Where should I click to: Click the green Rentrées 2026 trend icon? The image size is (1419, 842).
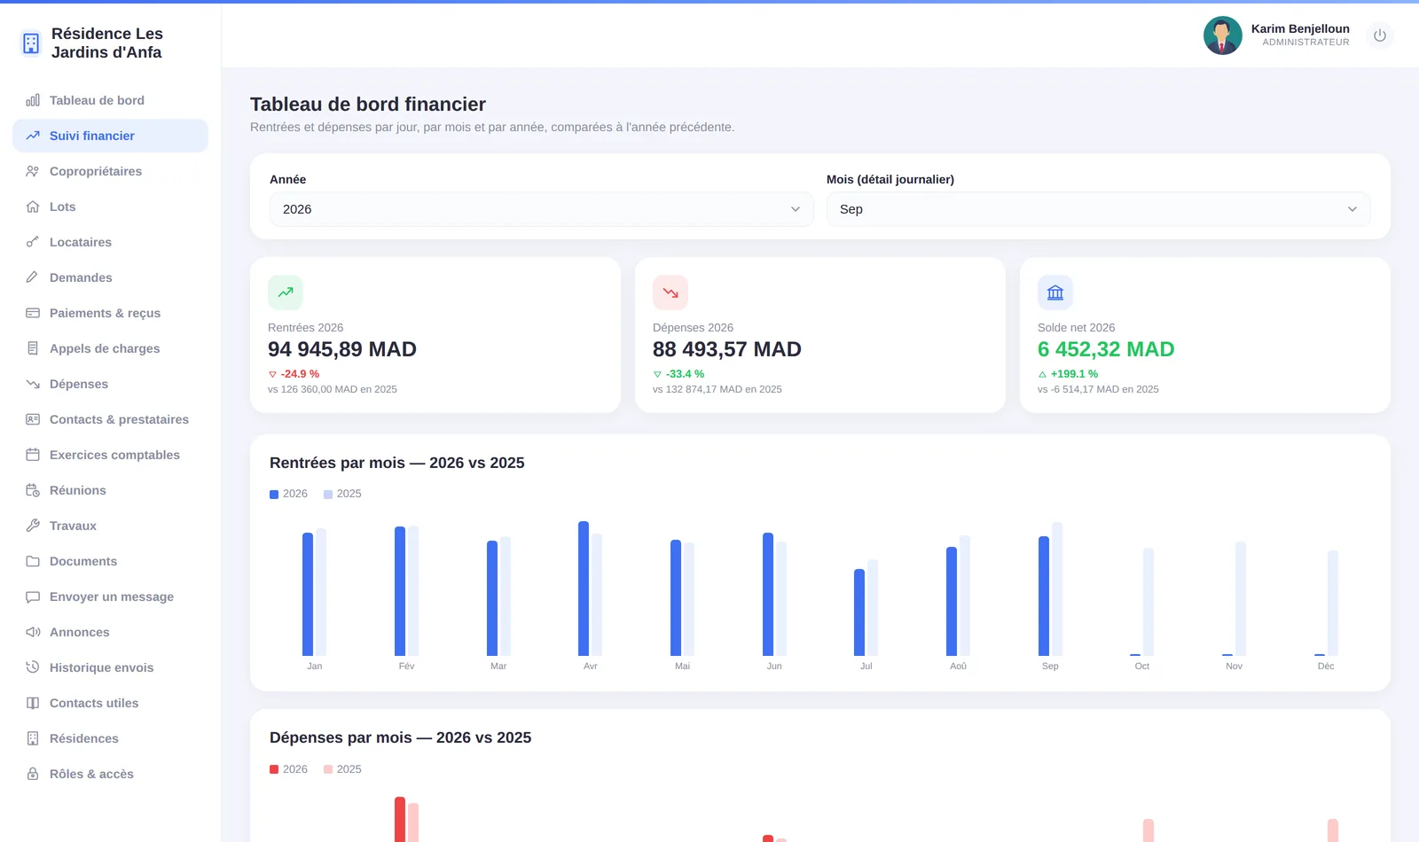pos(286,292)
